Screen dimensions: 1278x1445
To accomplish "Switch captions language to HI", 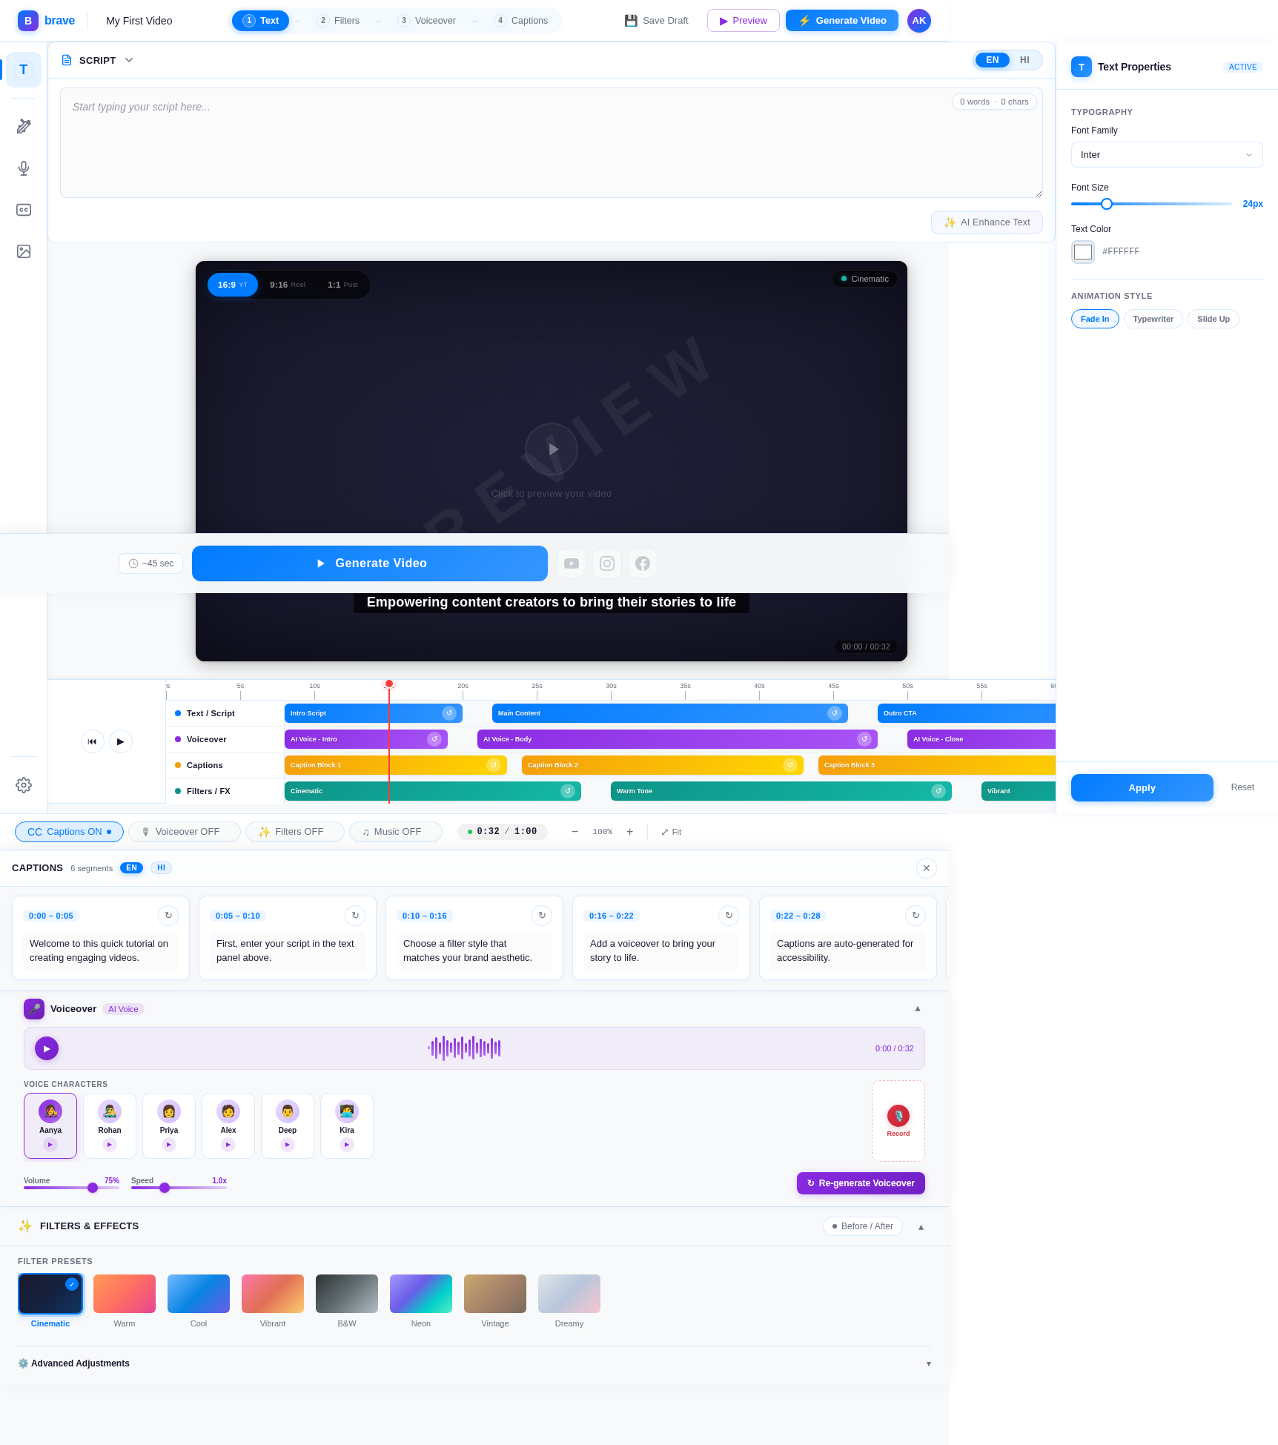I will 161,867.
